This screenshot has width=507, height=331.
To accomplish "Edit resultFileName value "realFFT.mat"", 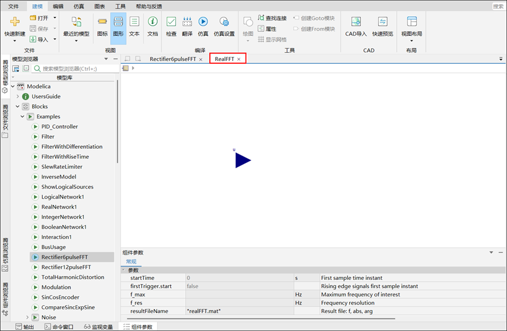I will pos(240,311).
